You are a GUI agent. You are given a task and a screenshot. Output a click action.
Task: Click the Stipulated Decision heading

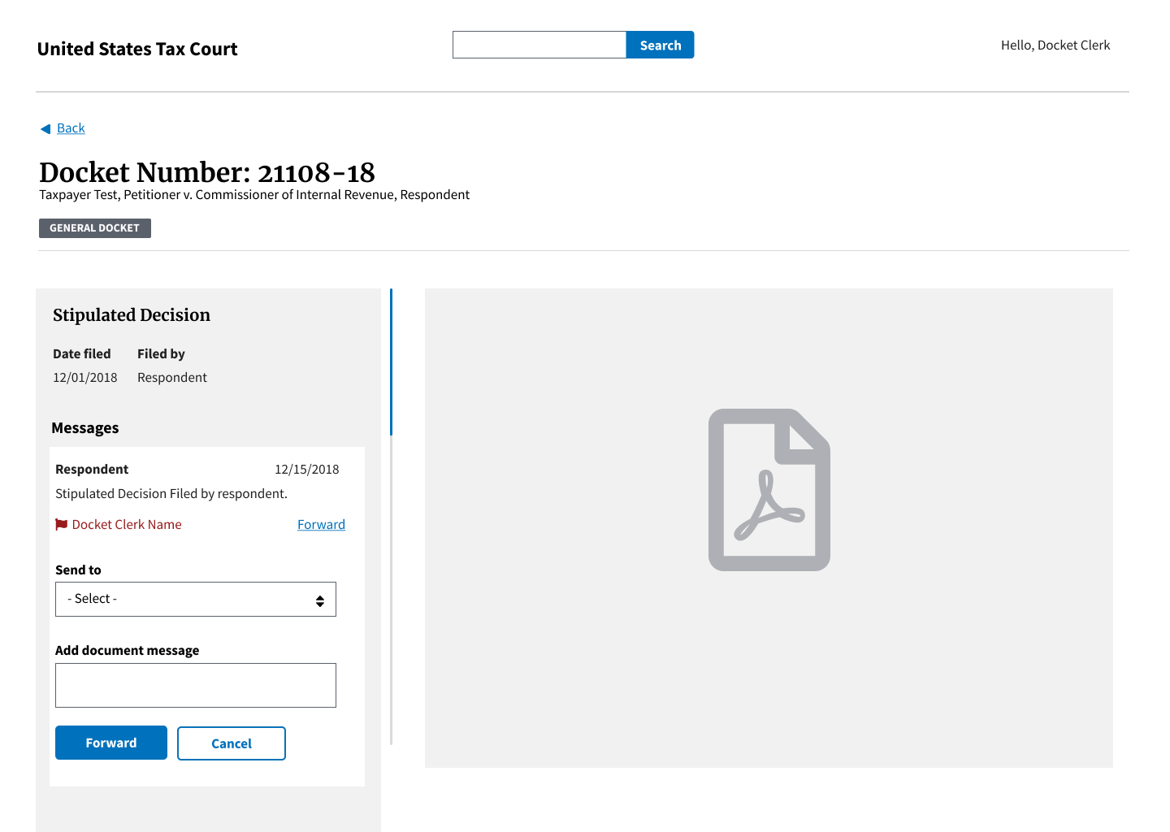click(132, 315)
